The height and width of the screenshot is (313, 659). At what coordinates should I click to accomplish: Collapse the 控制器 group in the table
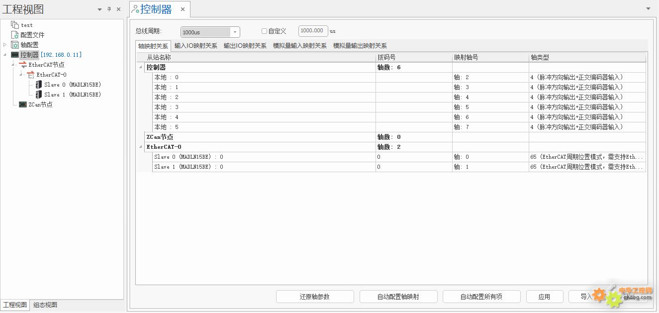coord(140,67)
